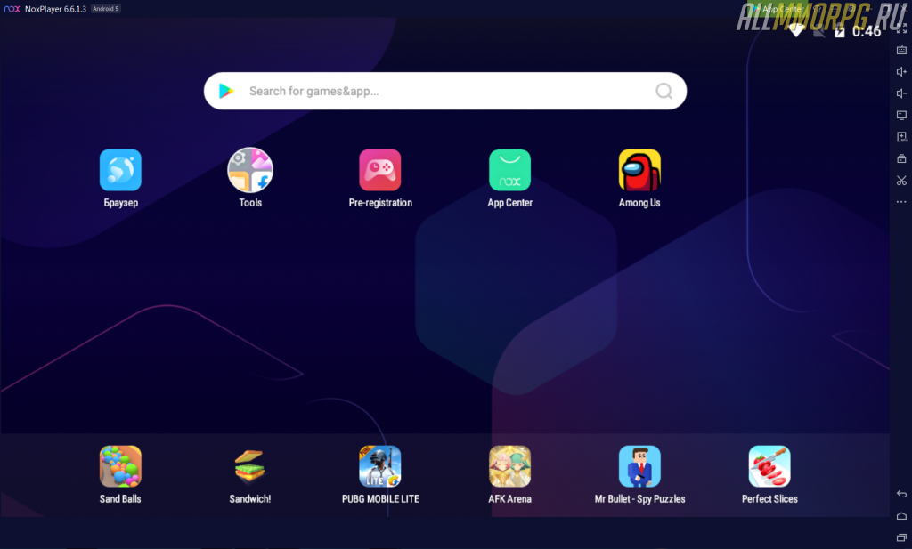Image resolution: width=912 pixels, height=549 pixels.
Task: Open the Sandwich! game
Action: tap(250, 466)
